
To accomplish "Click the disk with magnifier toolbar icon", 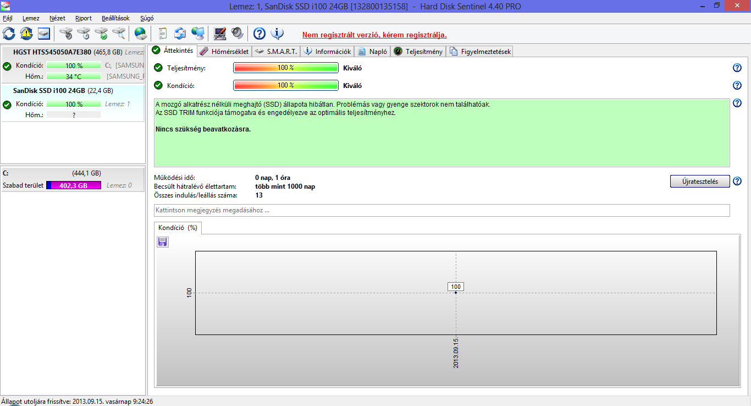I will coord(119,34).
